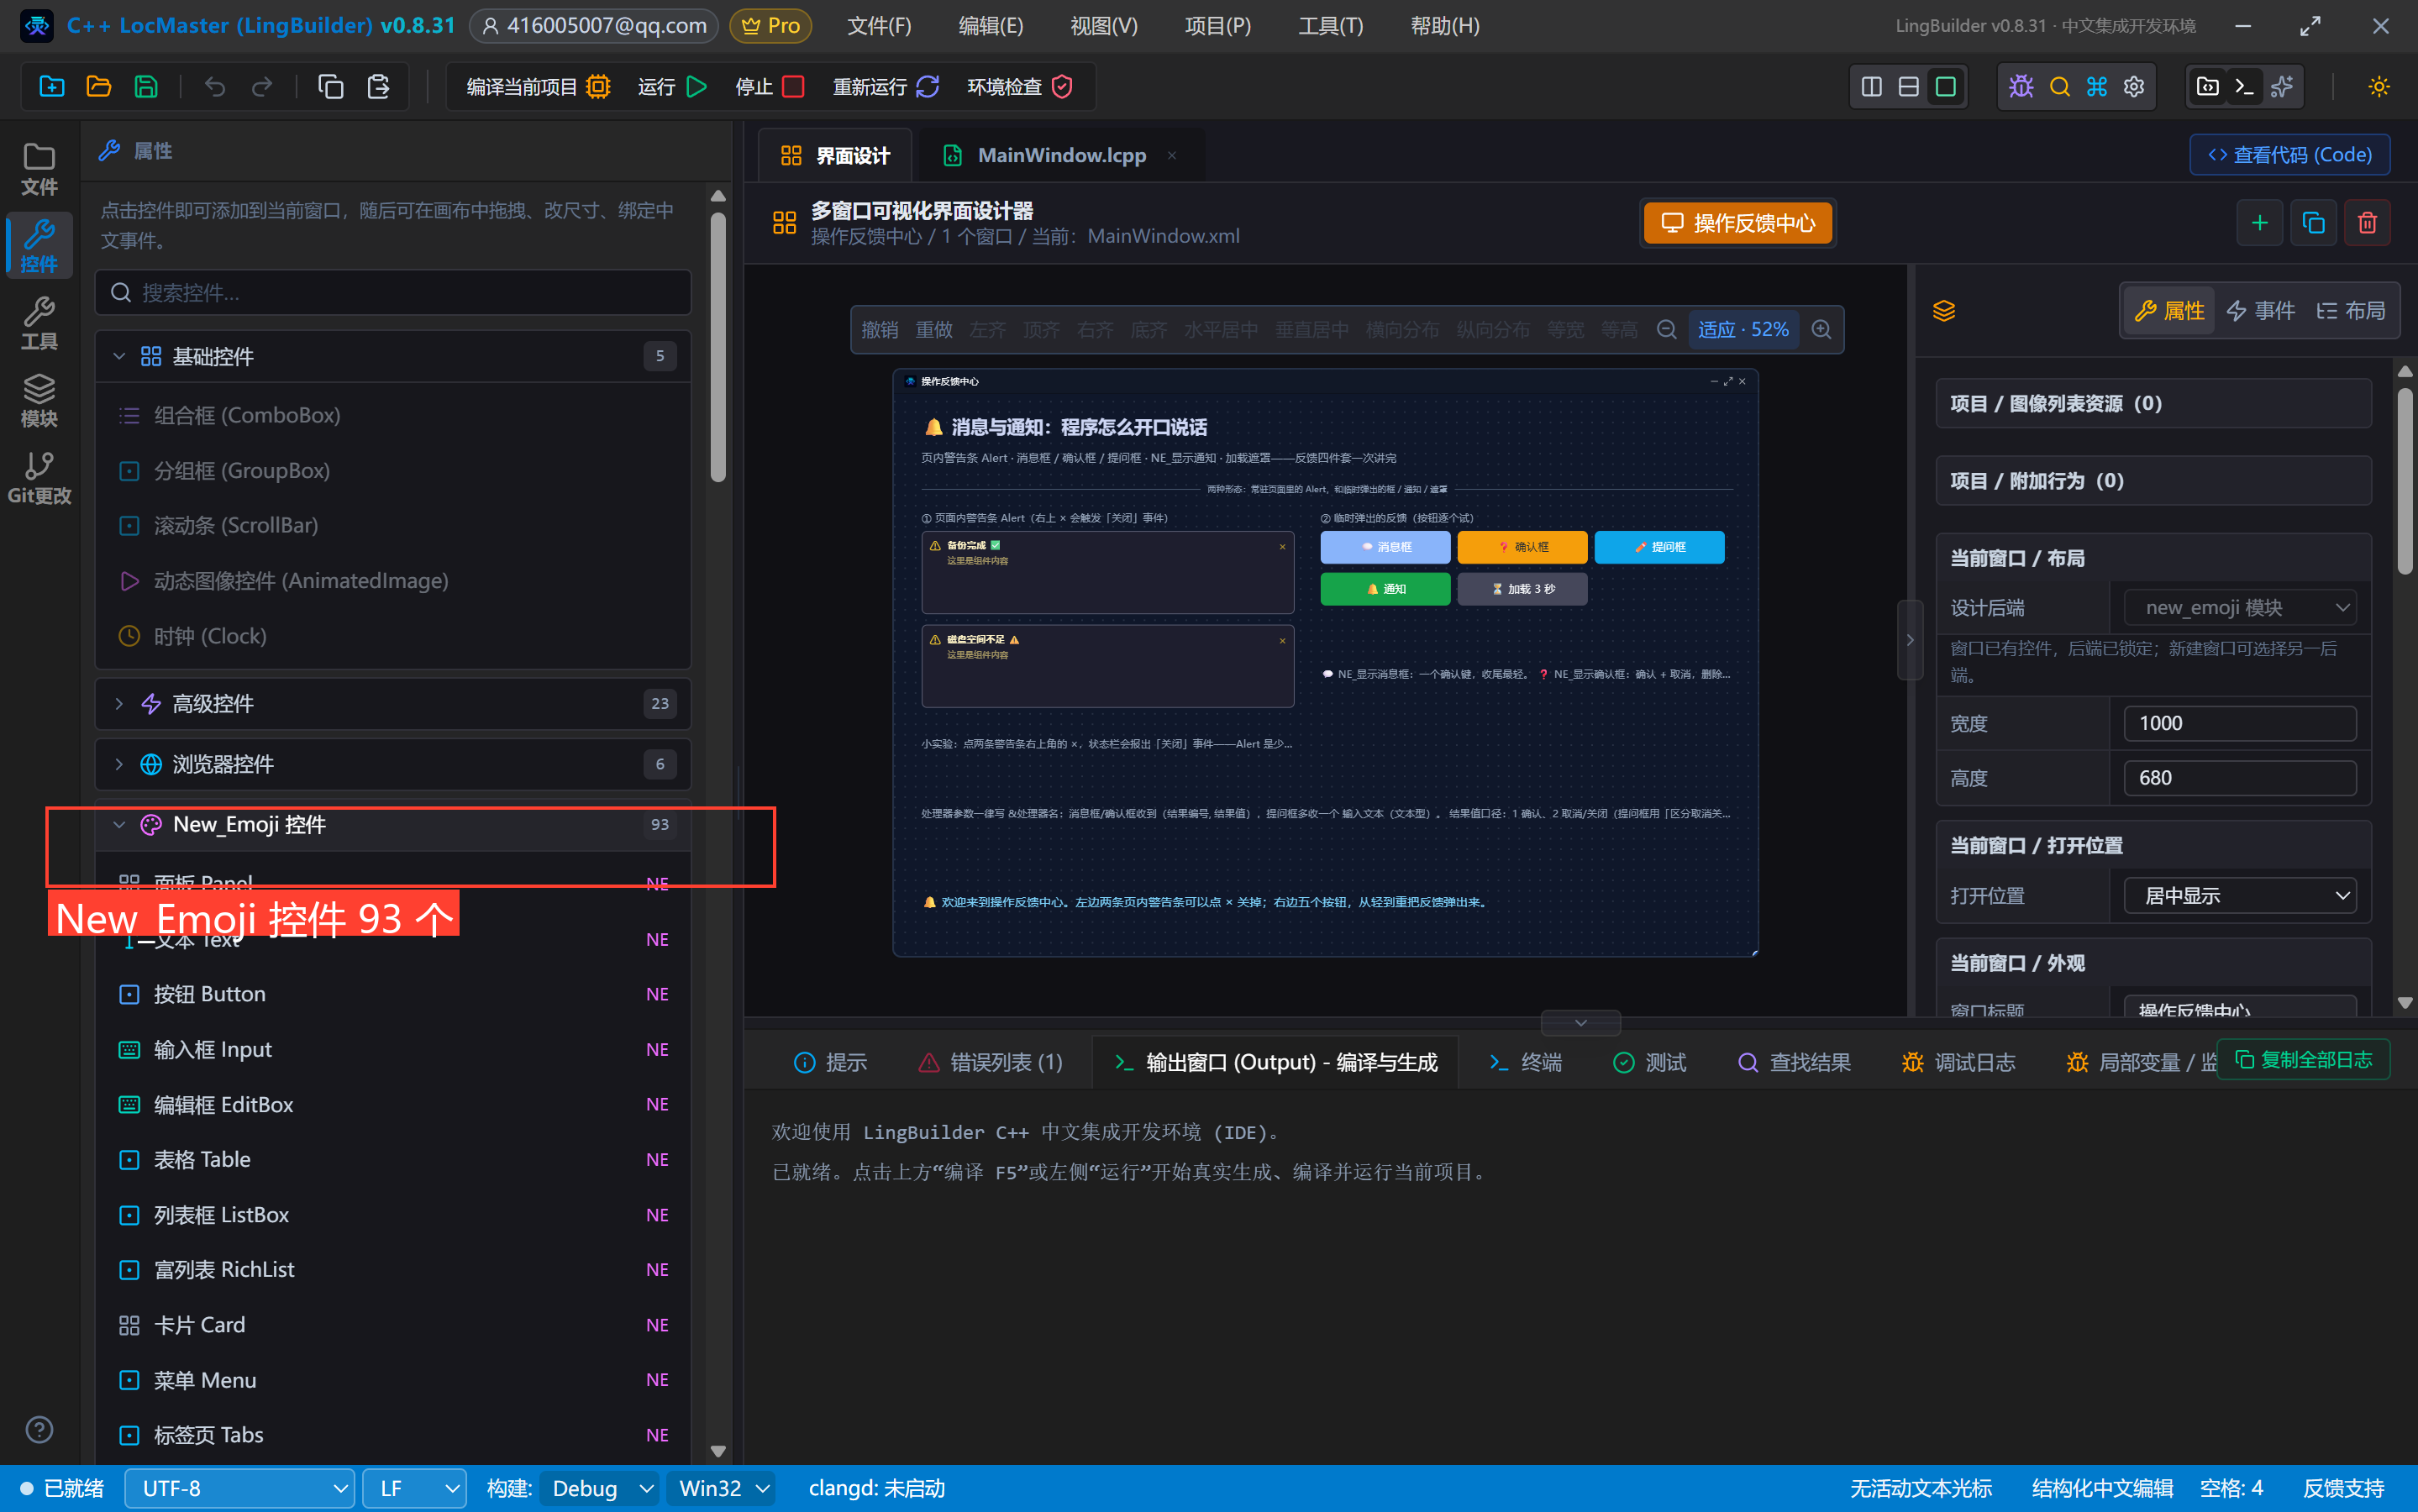The width and height of the screenshot is (2418, 1512).
Task: Open settings gear in top-right toolbar
Action: (2133, 87)
